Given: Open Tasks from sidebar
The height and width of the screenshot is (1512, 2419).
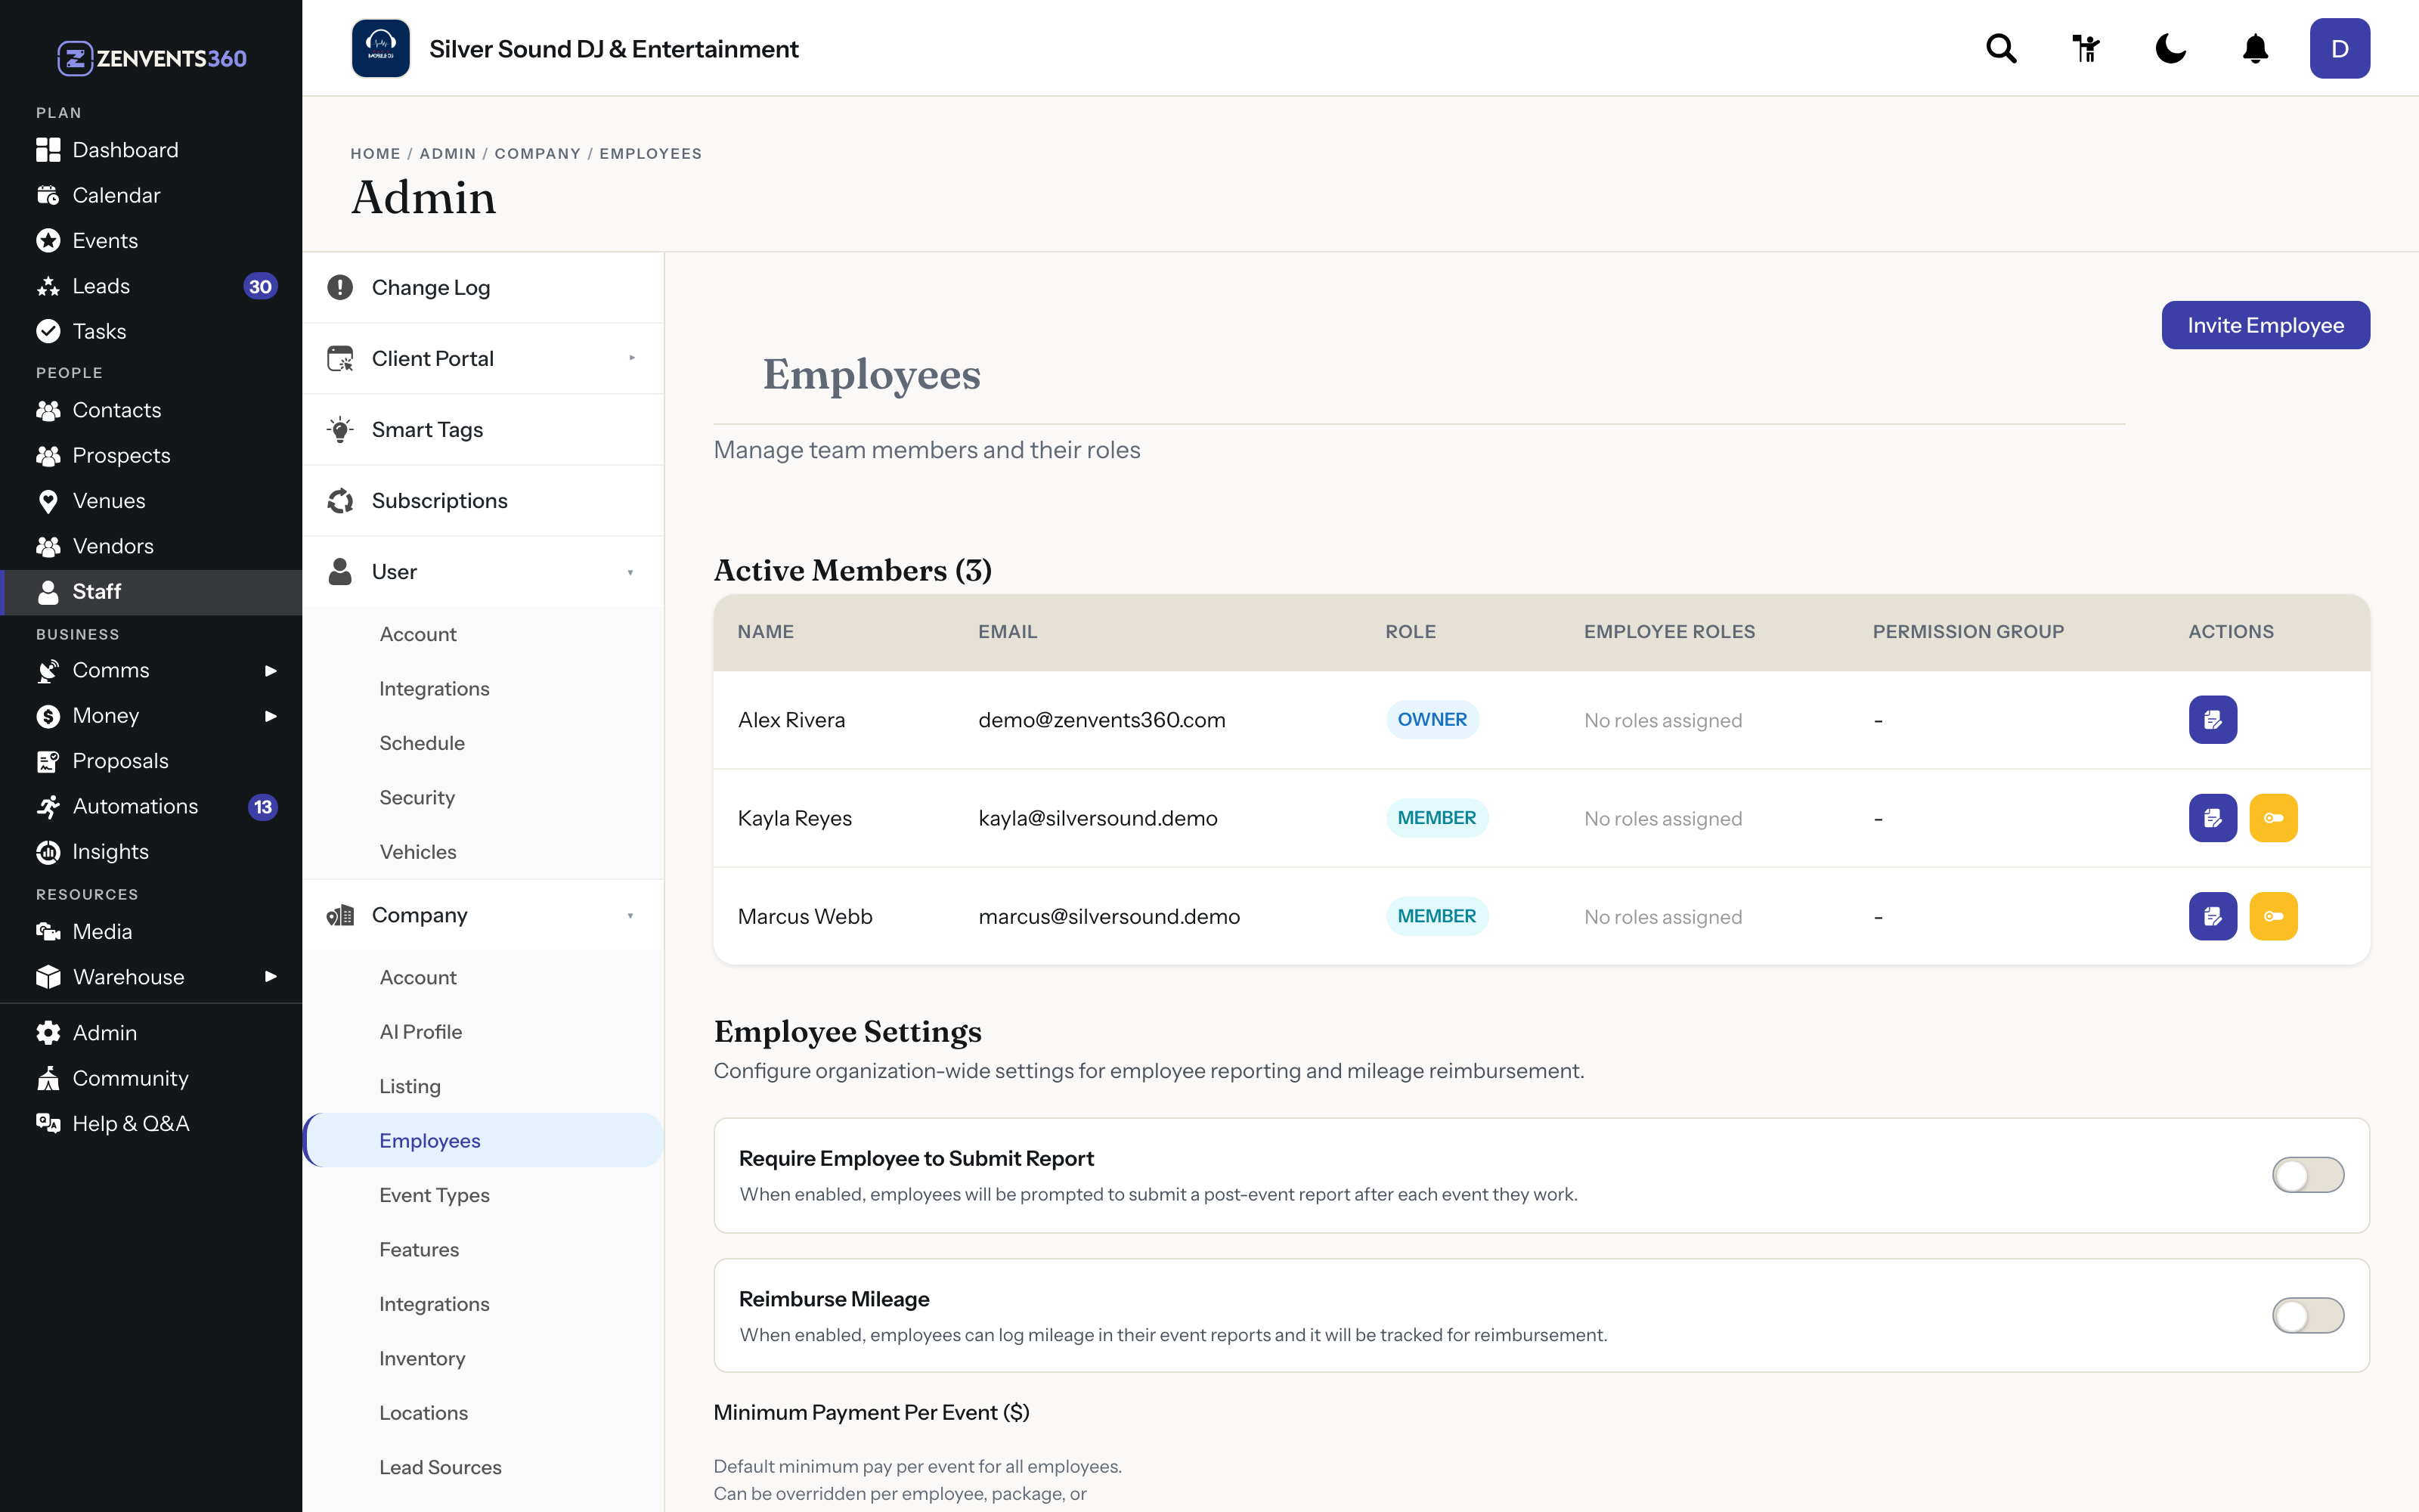Looking at the screenshot, I should [x=151, y=331].
